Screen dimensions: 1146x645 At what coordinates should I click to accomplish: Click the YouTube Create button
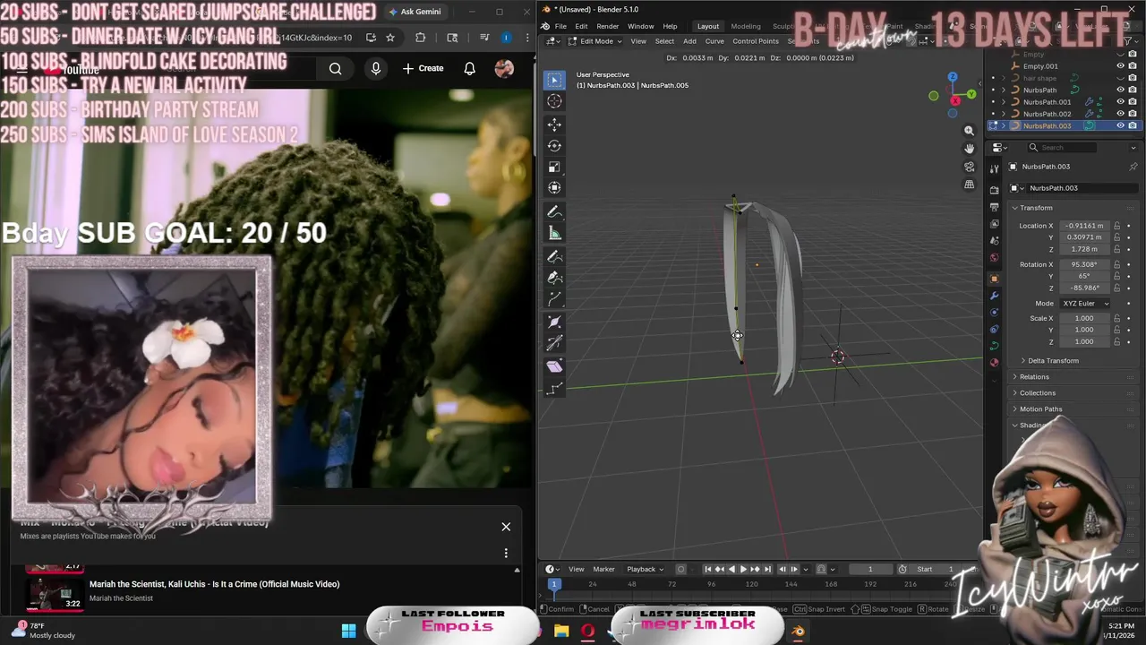click(423, 68)
